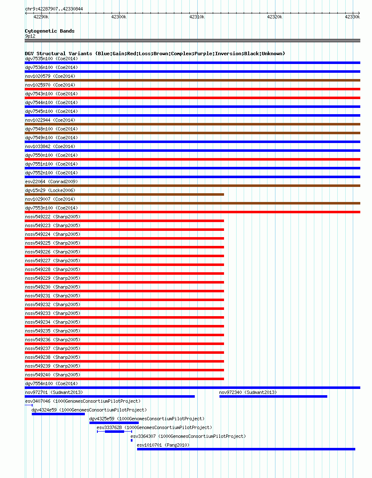This screenshot has height=478, width=372.
Task: Open nsv972340 (Sudmant2013) label
Action: (x=248, y=392)
